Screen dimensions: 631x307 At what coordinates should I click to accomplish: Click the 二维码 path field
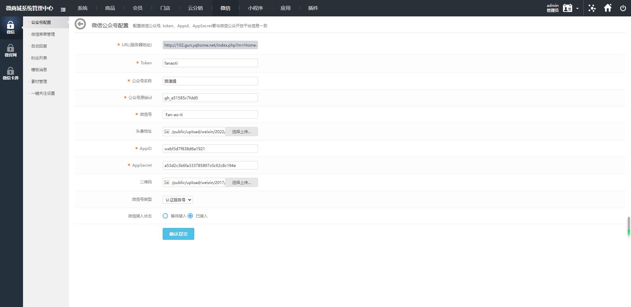[198, 182]
